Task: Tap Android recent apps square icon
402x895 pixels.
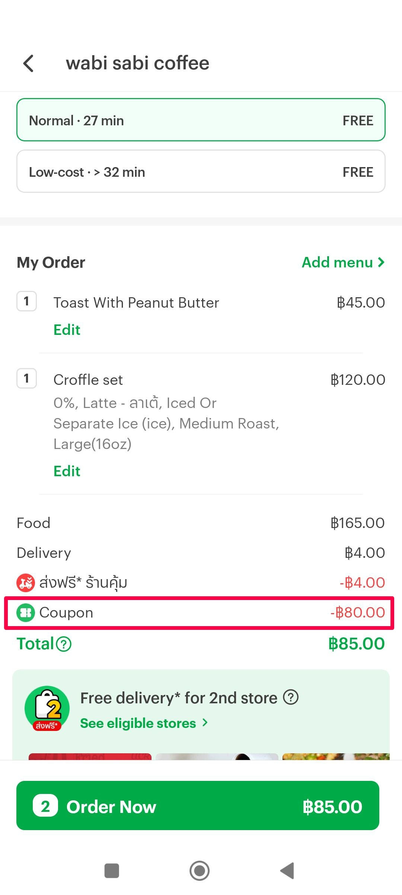Action: pos(112,871)
